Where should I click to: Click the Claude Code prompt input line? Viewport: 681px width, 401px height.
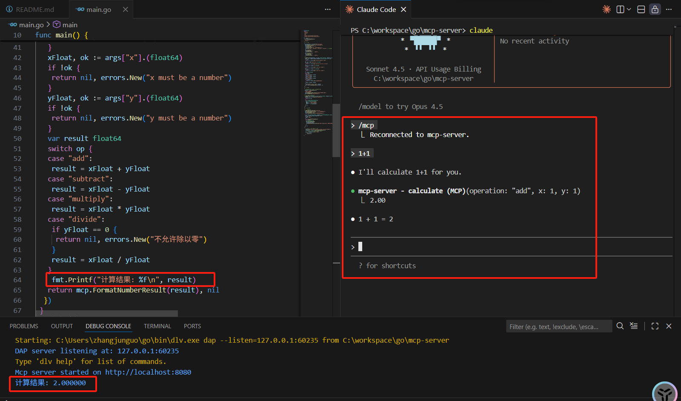click(x=511, y=246)
